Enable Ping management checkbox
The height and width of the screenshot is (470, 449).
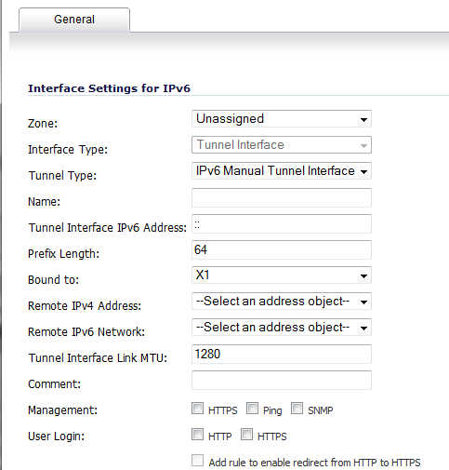[252, 409]
